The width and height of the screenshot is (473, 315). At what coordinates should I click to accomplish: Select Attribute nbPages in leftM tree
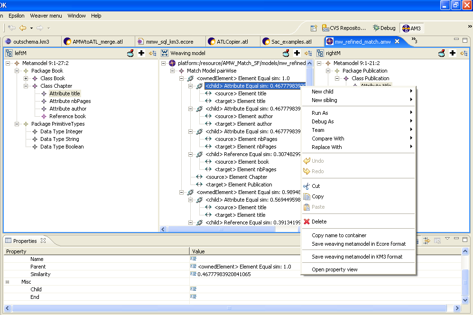(x=70, y=101)
